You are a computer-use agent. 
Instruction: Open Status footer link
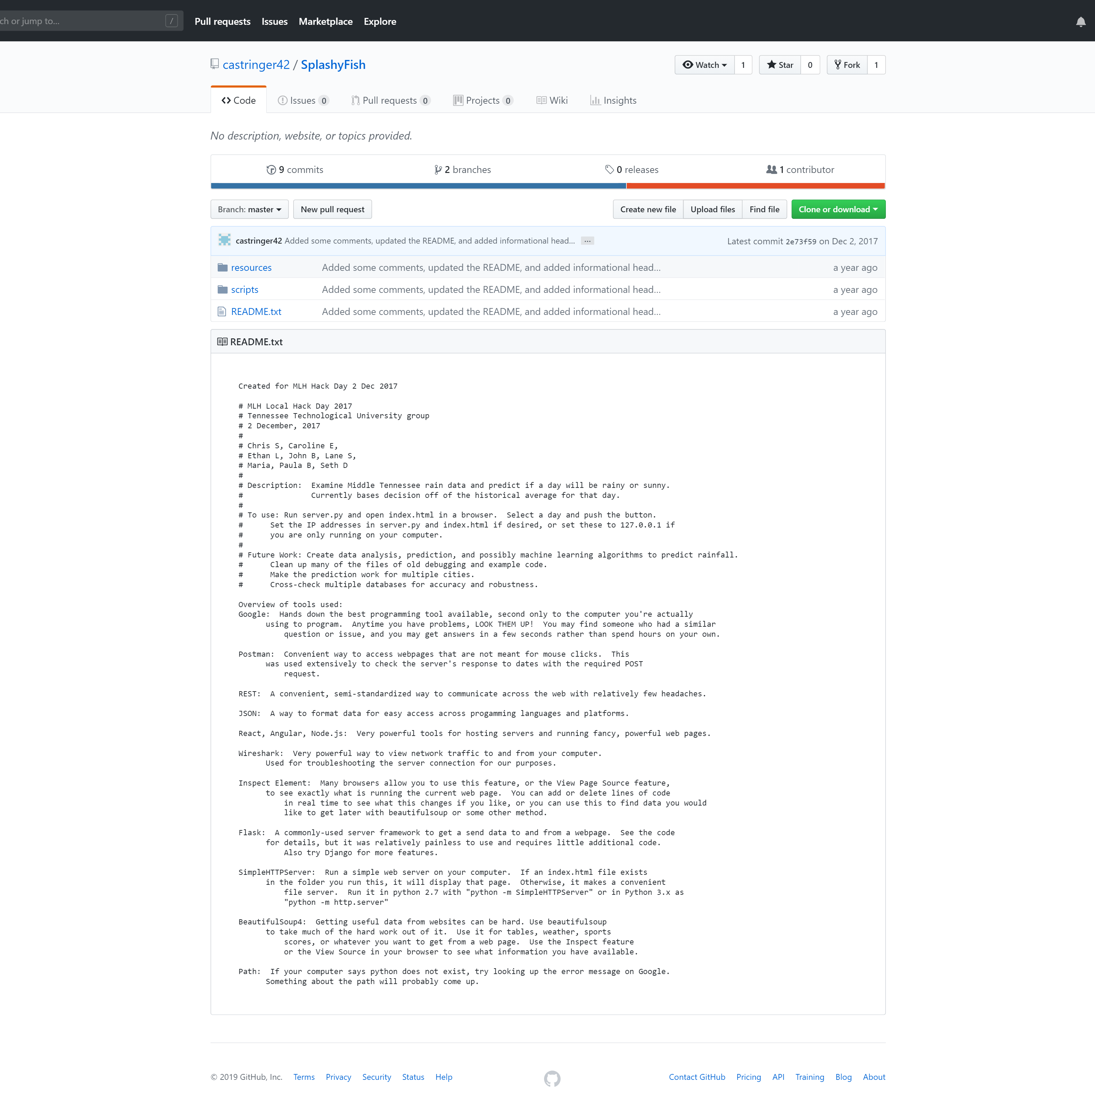(413, 1077)
